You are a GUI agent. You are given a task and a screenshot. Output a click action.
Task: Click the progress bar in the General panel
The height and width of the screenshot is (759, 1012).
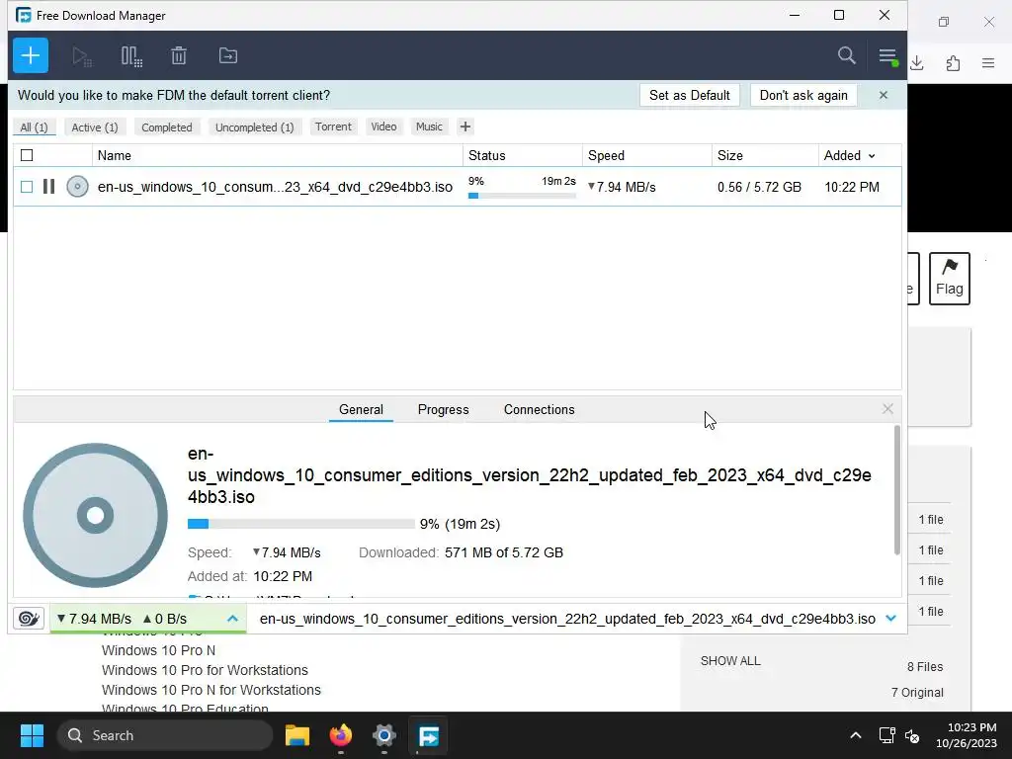coord(300,524)
